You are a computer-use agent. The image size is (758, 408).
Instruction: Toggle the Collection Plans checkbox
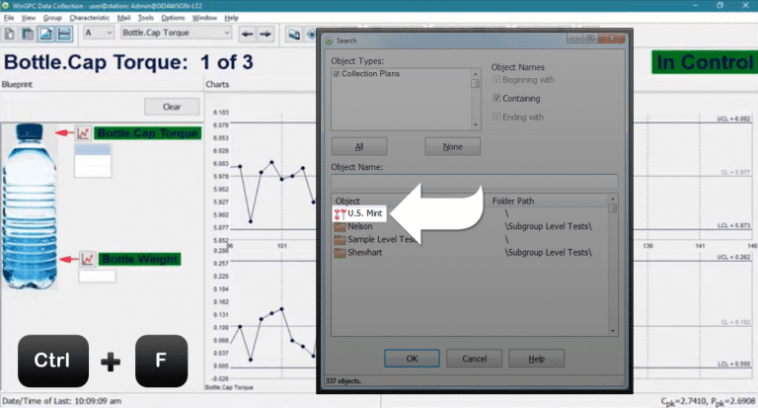pos(337,75)
